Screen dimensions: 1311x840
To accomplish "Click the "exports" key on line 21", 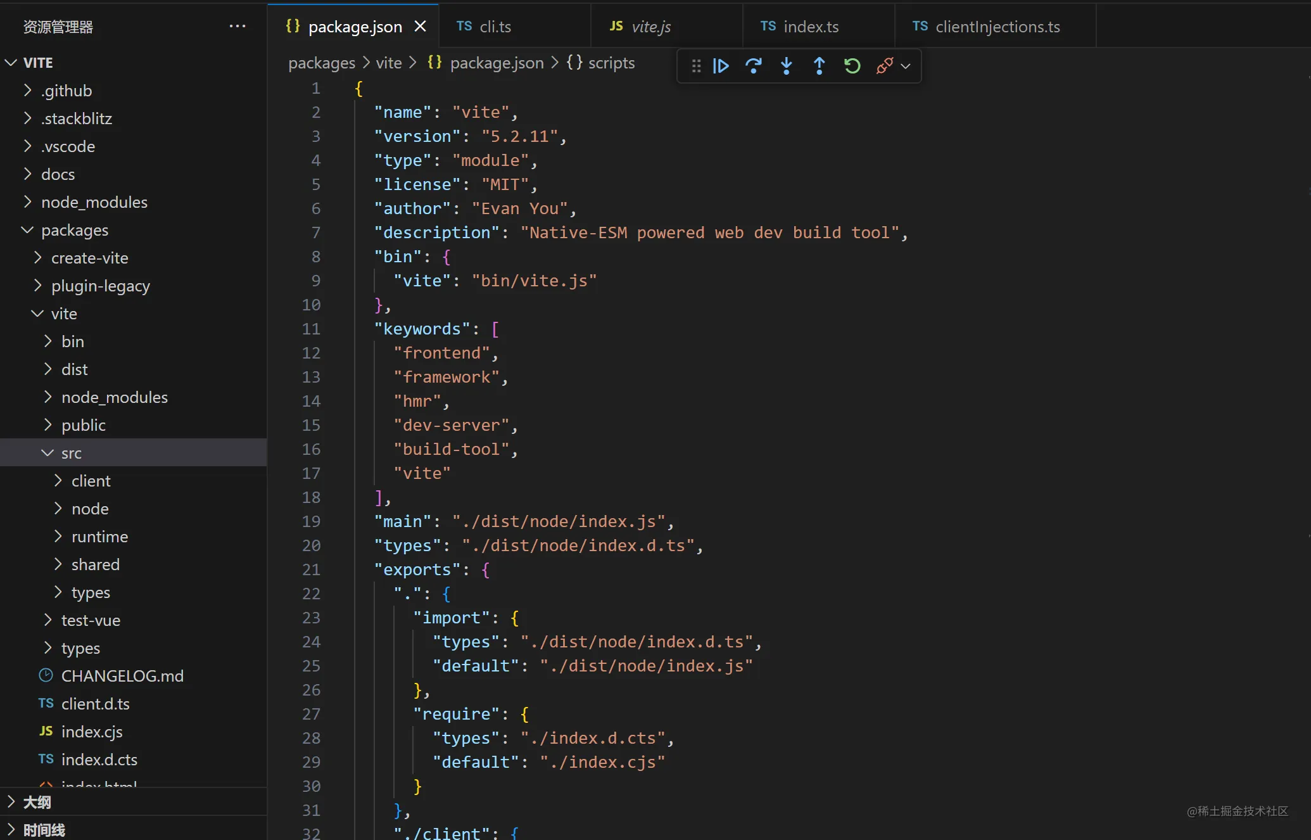I will [x=417, y=570].
